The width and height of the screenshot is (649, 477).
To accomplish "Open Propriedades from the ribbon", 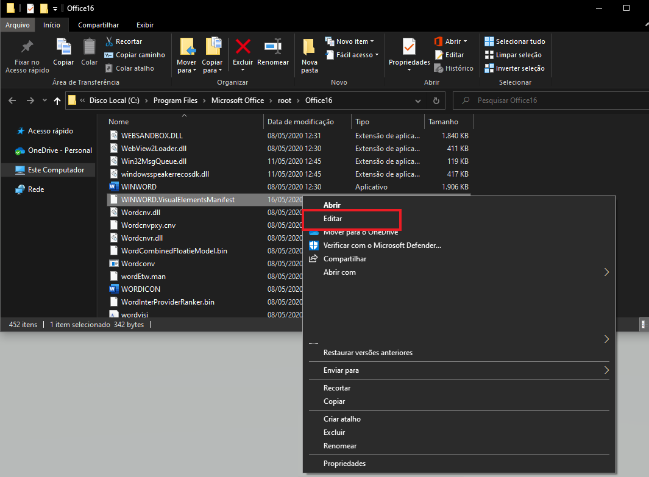I will pos(410,54).
